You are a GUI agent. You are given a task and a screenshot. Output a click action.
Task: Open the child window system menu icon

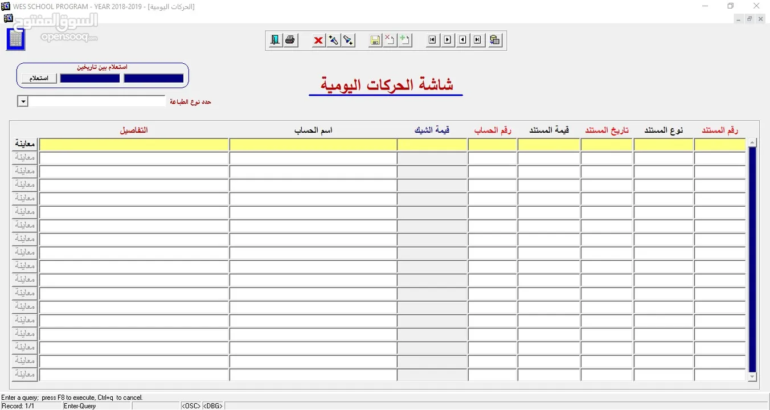click(x=8, y=18)
